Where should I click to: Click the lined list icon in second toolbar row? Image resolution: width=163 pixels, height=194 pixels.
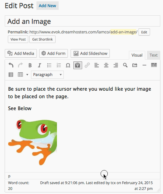(x=11, y=75)
